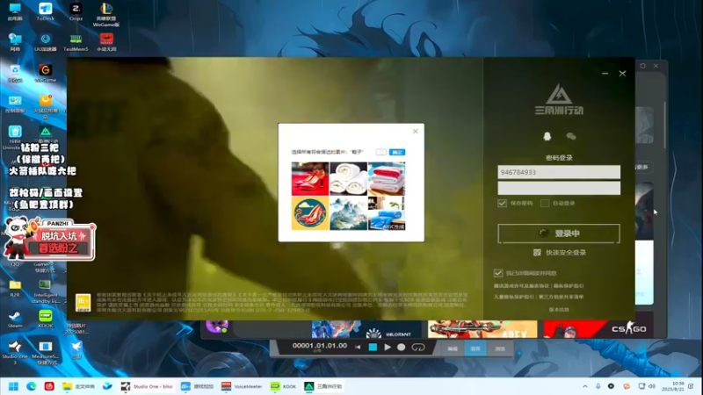Viewport: 703px width, 395px height.
Task: Open Microsoft Edge from taskbar
Action: 32,386
